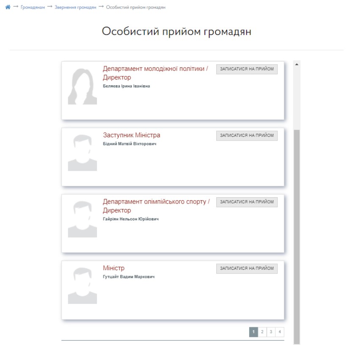Open Департамент олімпійського спорту / Директор title
Image resolution: width=347 pixels, height=345 pixels.
pos(156,206)
